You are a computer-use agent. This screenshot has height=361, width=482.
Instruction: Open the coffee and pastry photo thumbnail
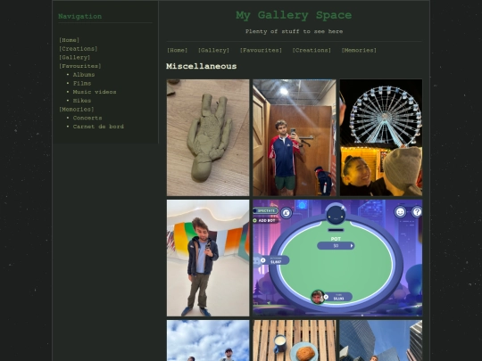click(x=295, y=340)
